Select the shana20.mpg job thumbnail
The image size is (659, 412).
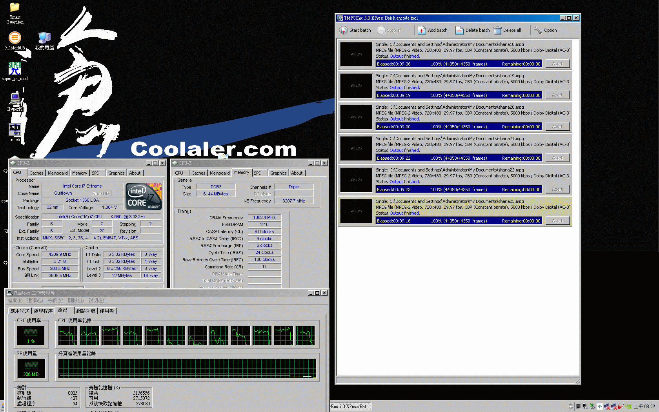click(356, 117)
